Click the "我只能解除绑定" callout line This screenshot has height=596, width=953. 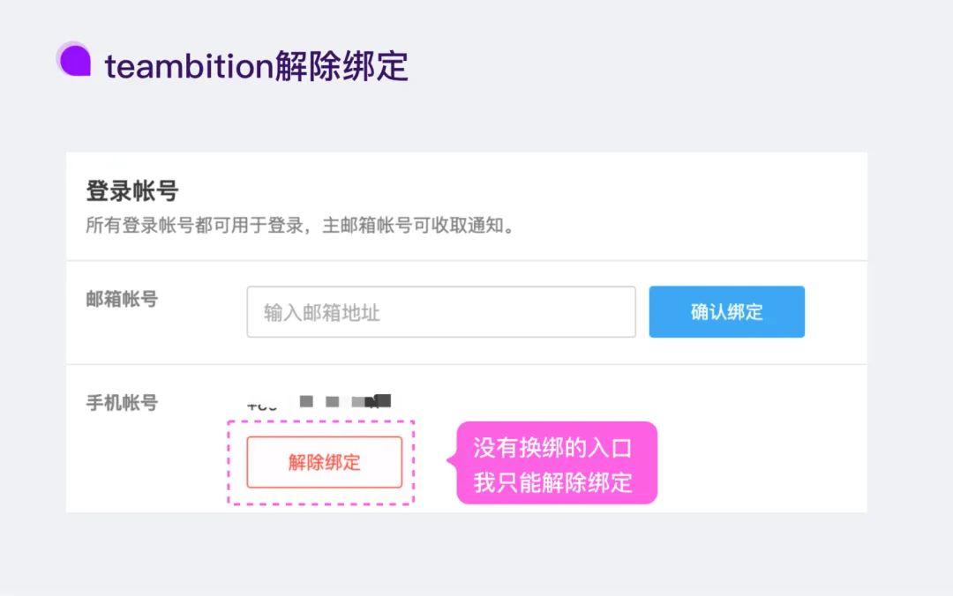tap(553, 482)
